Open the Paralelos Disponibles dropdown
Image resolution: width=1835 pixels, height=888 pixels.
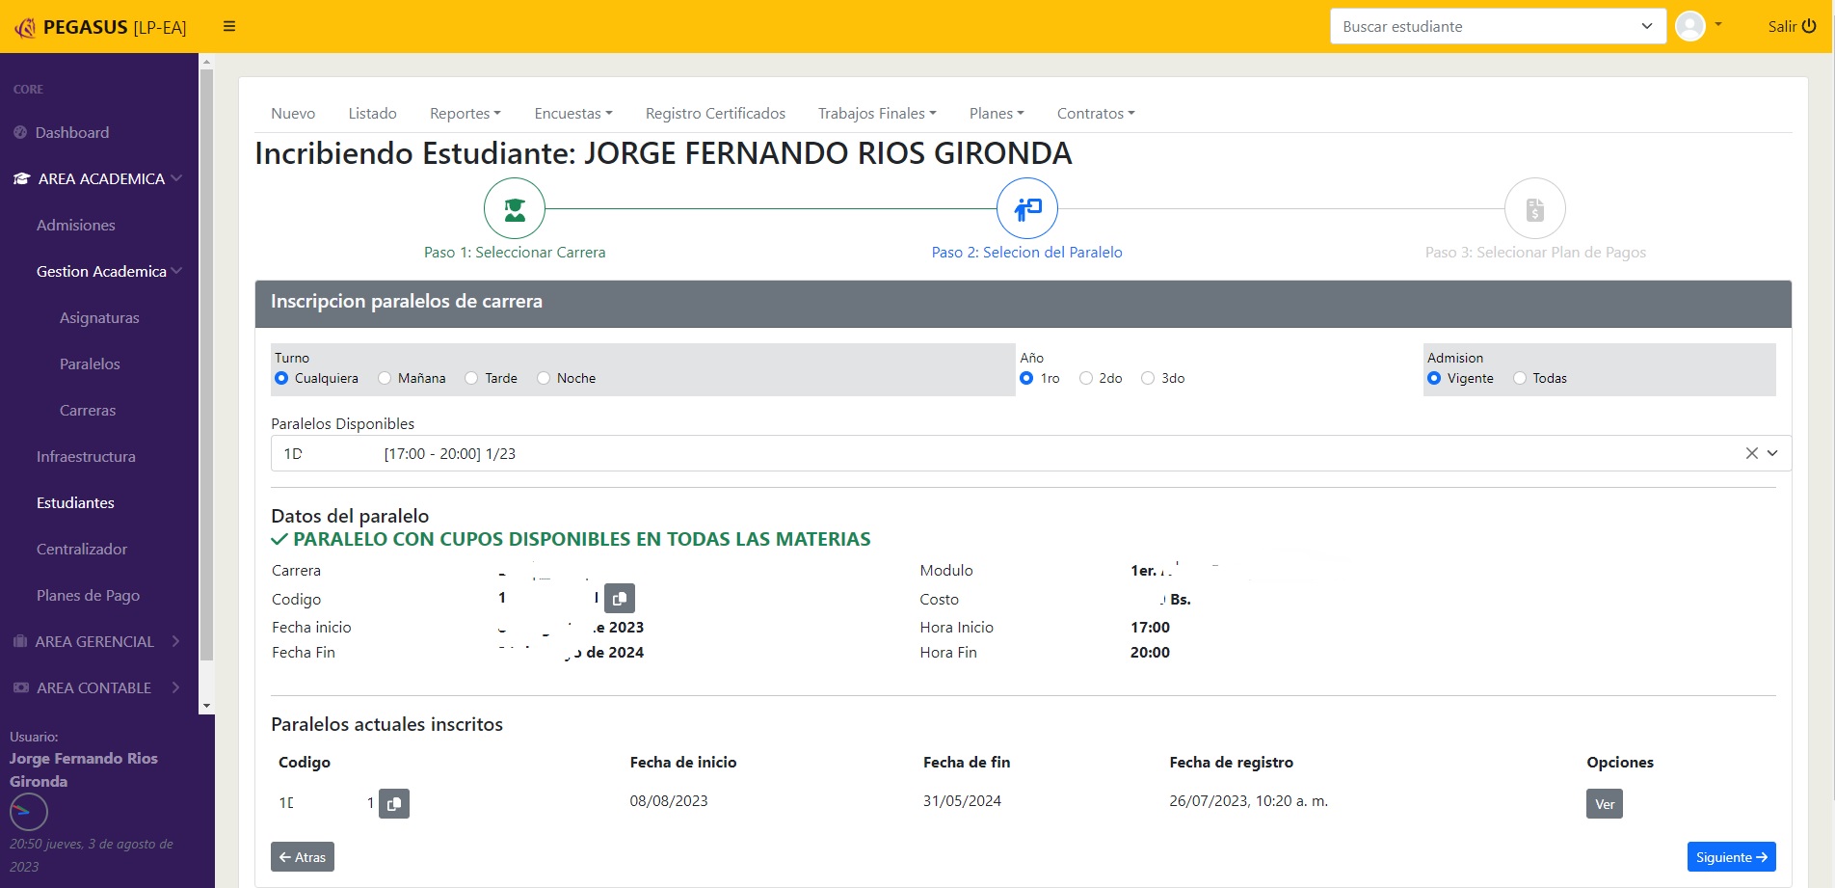pos(1772,453)
